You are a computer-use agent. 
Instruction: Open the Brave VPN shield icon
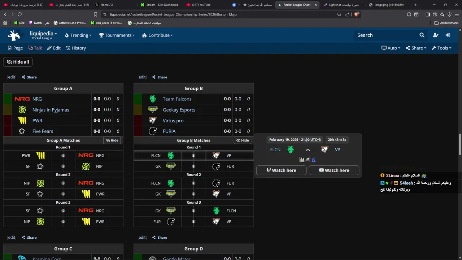point(449,14)
